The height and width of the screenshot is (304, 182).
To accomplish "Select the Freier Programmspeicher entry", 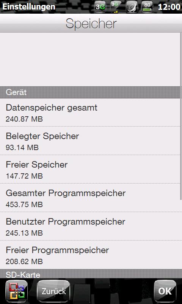I will click(90, 255).
